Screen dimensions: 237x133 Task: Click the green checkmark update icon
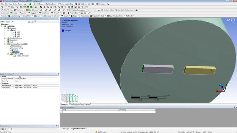click(x=30, y=4)
